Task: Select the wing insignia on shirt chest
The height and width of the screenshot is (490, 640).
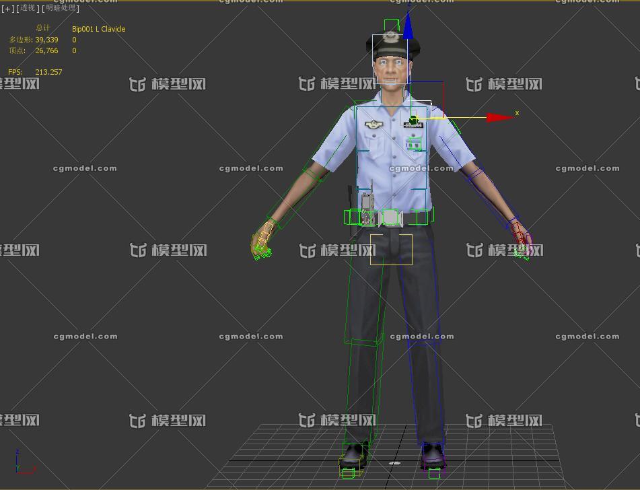Action: [x=371, y=124]
